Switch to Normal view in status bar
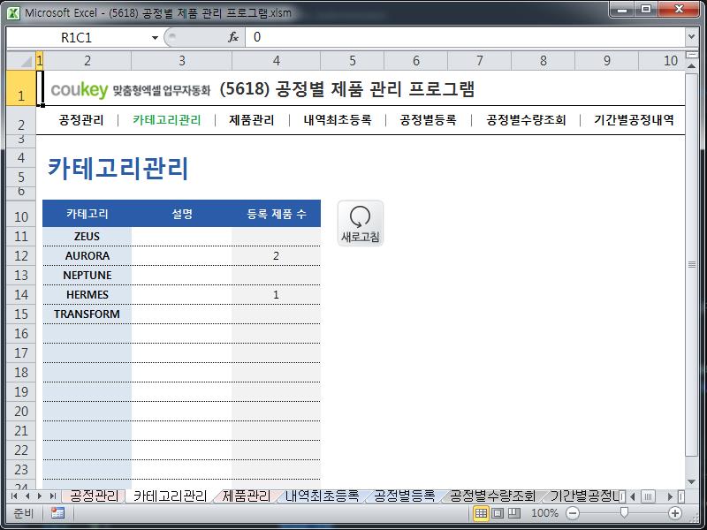The width and height of the screenshot is (707, 530). [481, 513]
